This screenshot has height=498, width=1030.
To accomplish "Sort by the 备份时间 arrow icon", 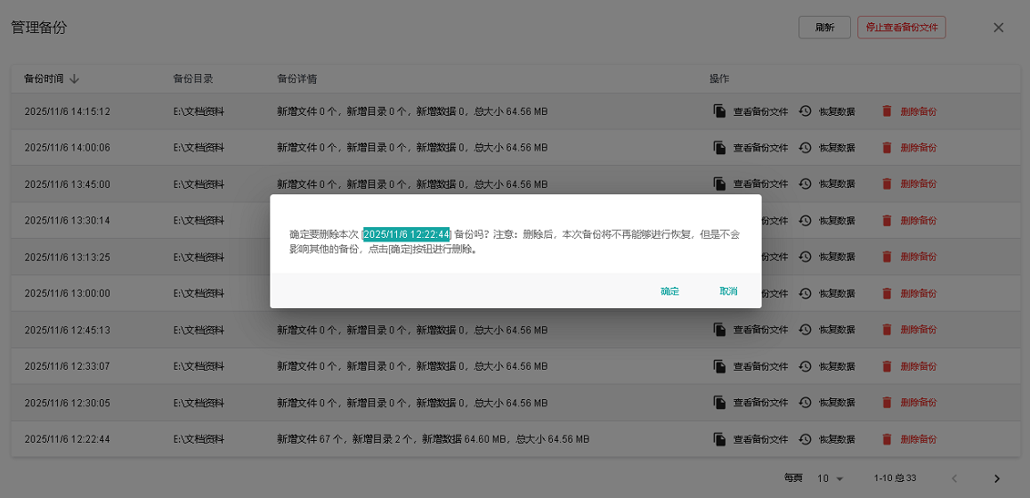I will click(x=74, y=78).
